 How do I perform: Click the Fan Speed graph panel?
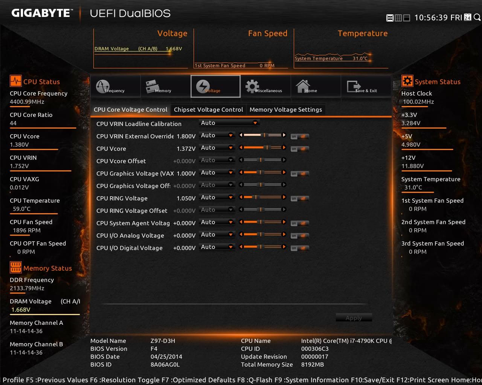(x=241, y=49)
